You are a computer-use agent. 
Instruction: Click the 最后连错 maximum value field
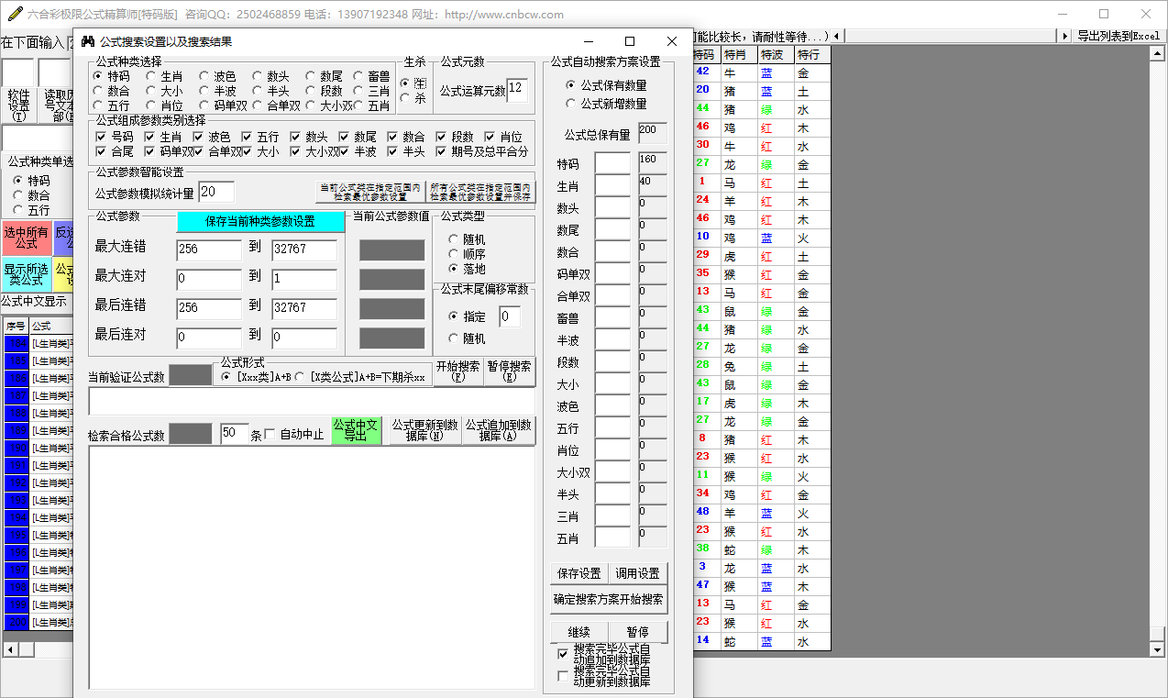coord(304,308)
